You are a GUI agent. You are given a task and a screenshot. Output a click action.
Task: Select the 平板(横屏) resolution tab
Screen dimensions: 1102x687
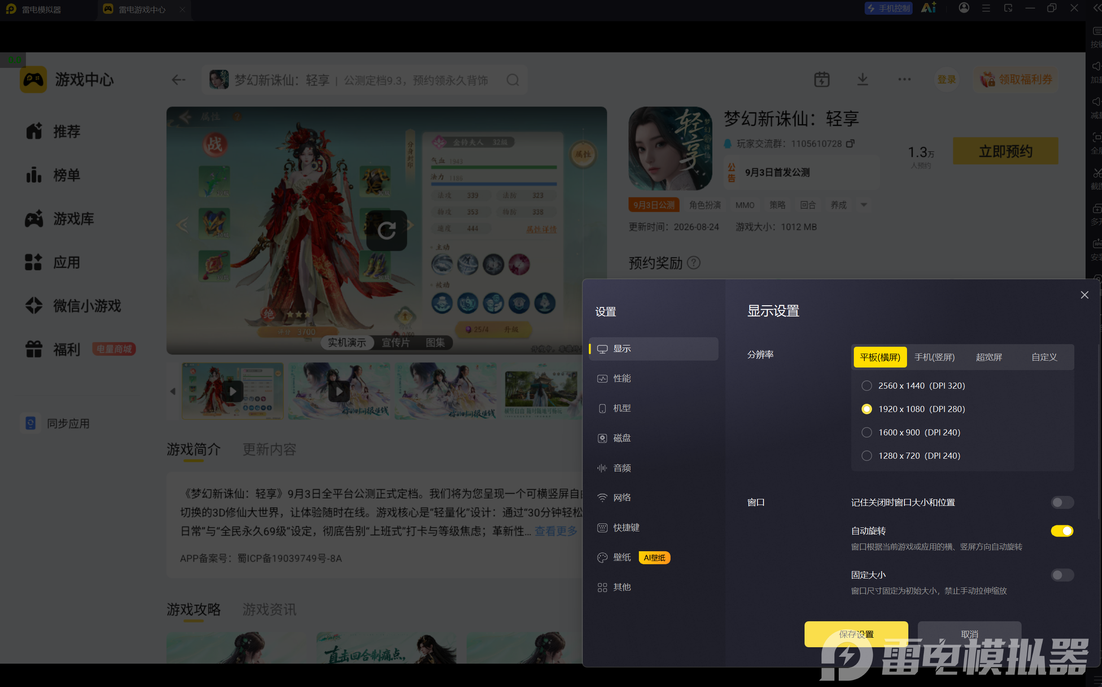tap(880, 357)
